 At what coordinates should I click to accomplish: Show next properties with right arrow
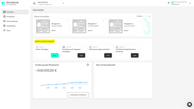[x=149, y=16]
